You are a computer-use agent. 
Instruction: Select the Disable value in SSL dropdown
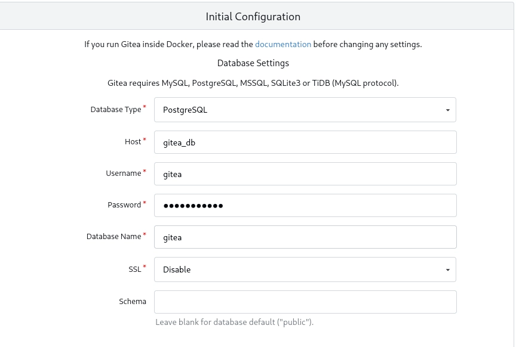(x=177, y=269)
